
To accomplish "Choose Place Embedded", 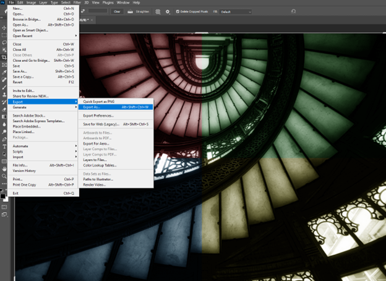I will point(43,126).
